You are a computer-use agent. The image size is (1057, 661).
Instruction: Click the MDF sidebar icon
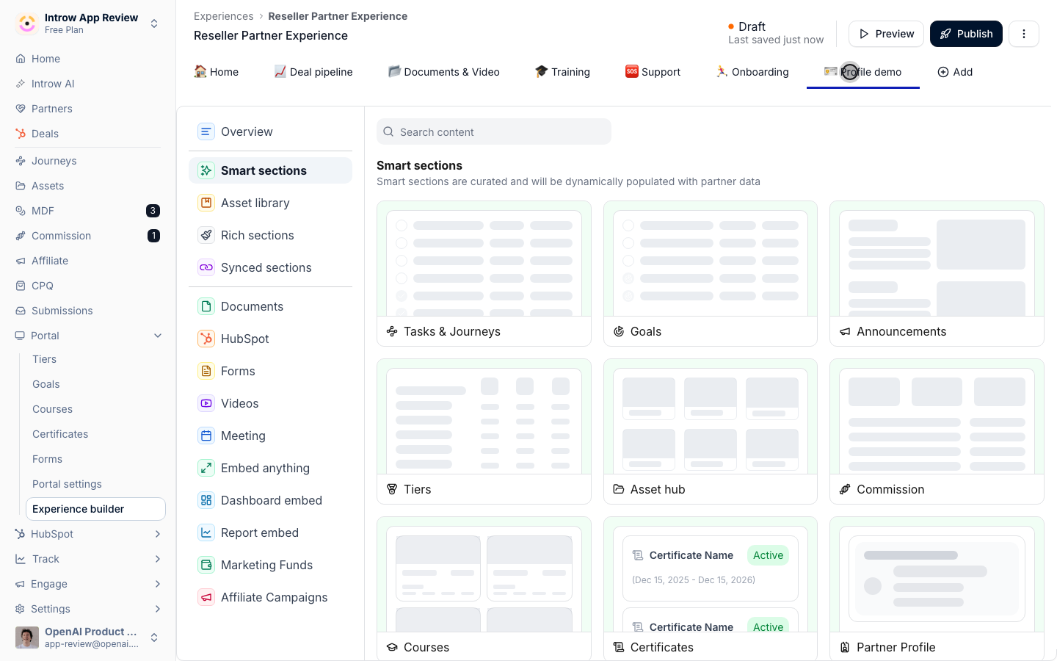click(21, 211)
